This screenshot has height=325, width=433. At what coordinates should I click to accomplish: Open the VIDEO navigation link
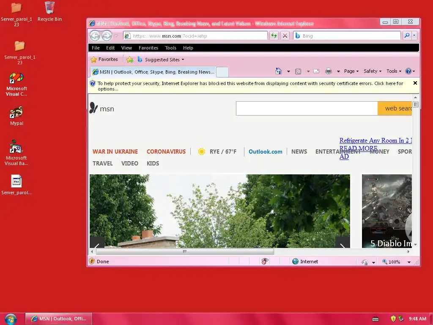[129, 164]
